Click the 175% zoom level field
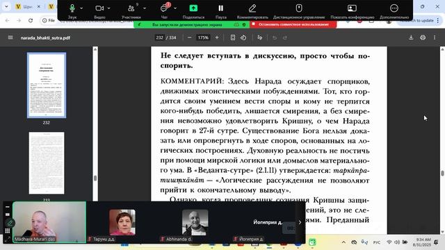Screen dimensions: 445x250 click(203, 37)
